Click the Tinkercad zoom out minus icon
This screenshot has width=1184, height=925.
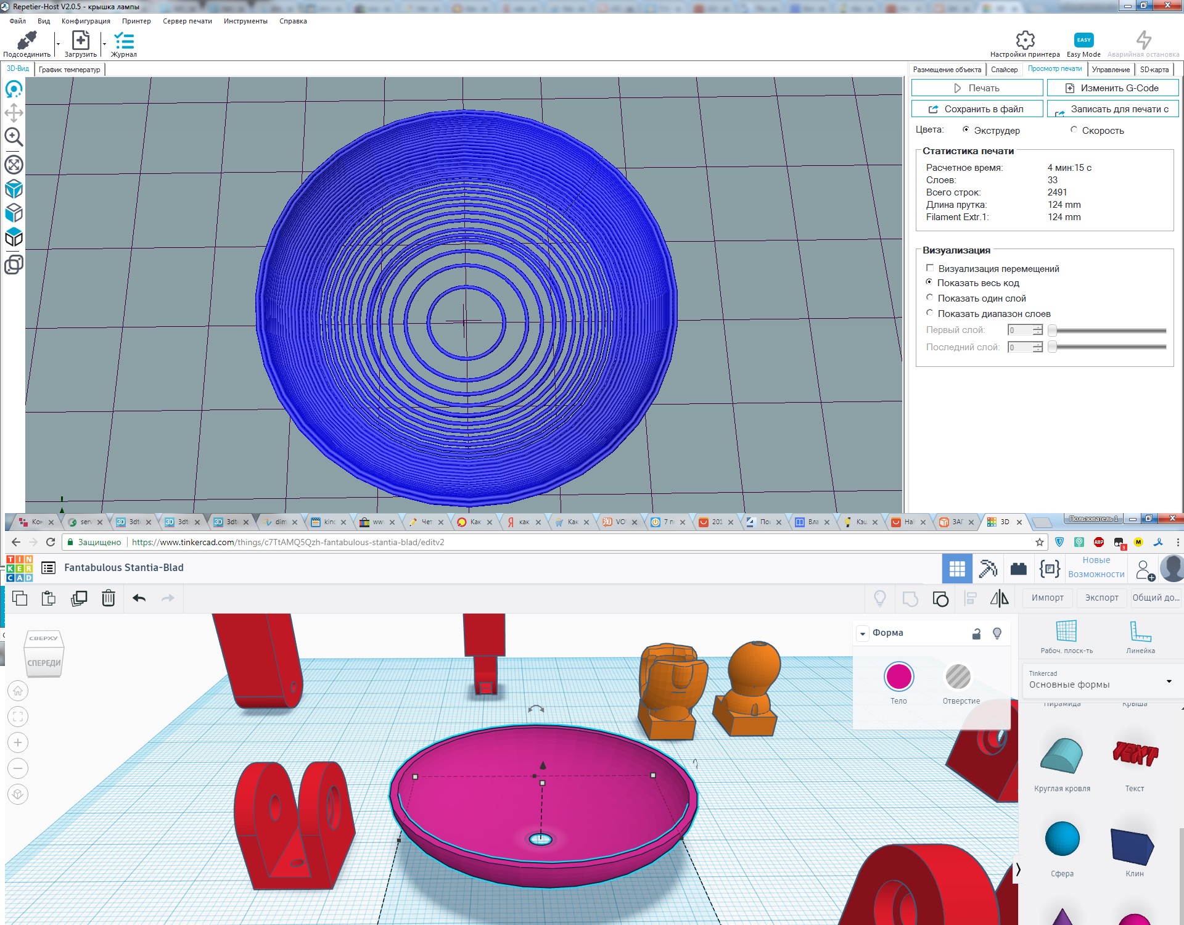(18, 768)
